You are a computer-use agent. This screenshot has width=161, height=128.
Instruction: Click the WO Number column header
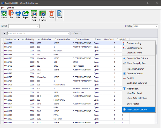pos(11,39)
